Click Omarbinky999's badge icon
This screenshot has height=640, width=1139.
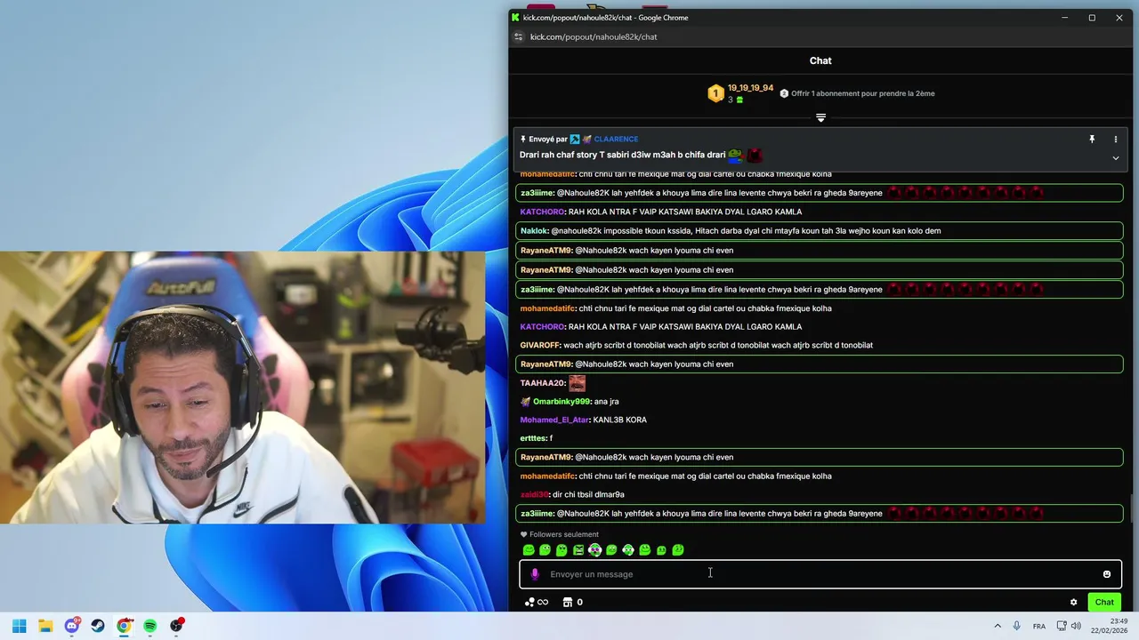525,402
